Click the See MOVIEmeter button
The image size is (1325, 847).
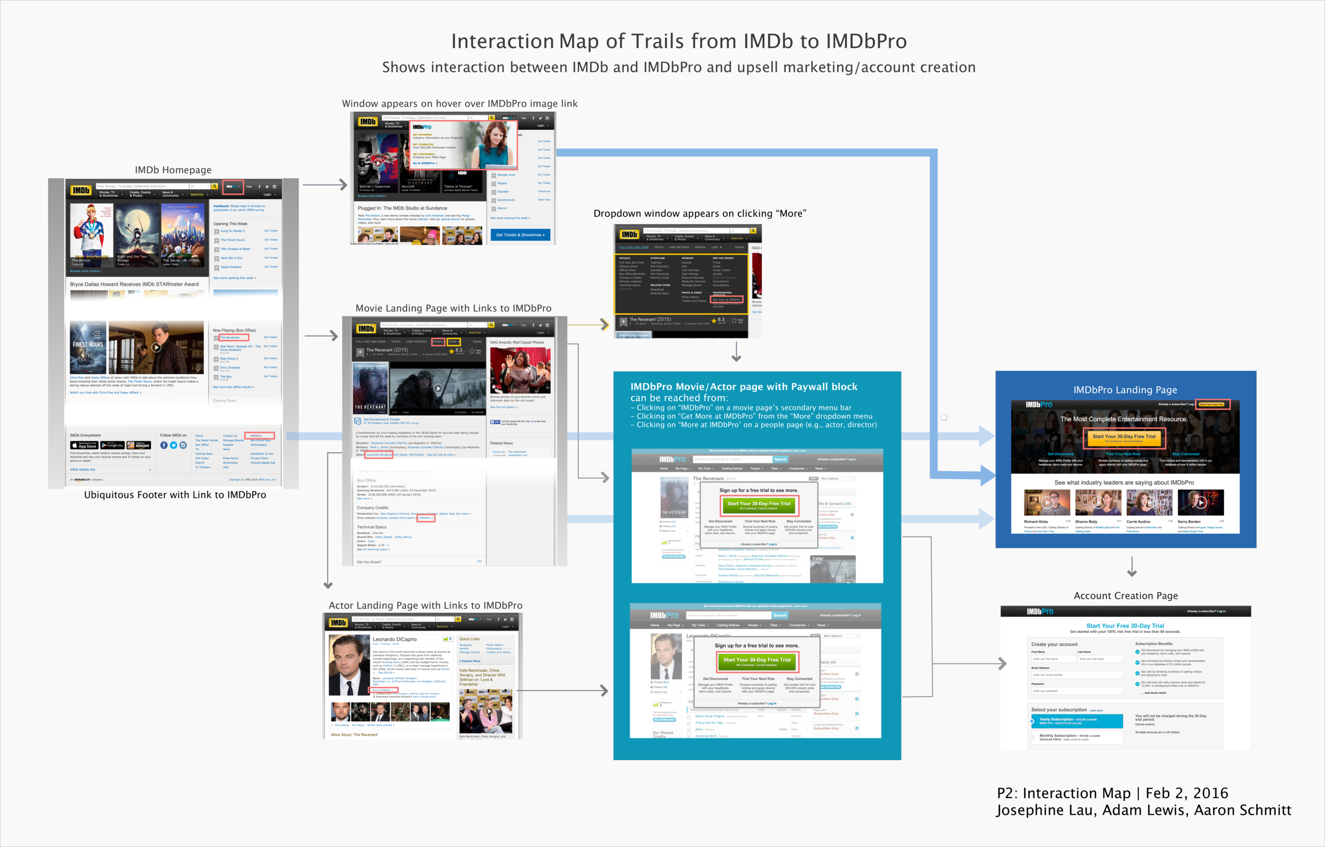click(674, 557)
